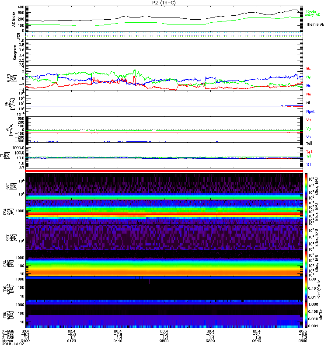The height and width of the screenshot is (350, 328).
Task: Select the Themis AE legend label
Action: click(x=315, y=24)
